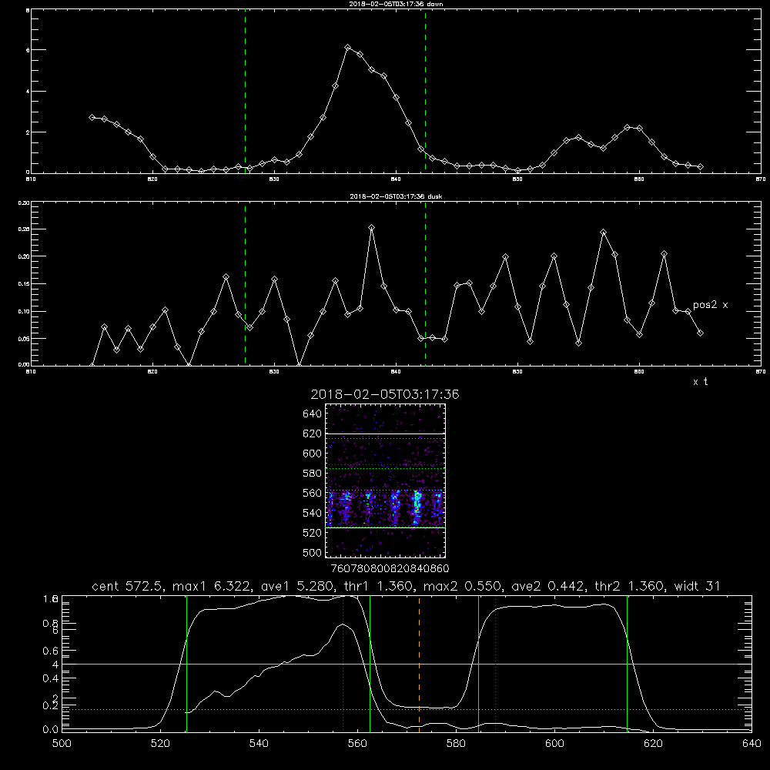Viewport: 770px width, 770px height.
Task: Click the green dashed line near 828 in dusk plot
Action: [245, 283]
